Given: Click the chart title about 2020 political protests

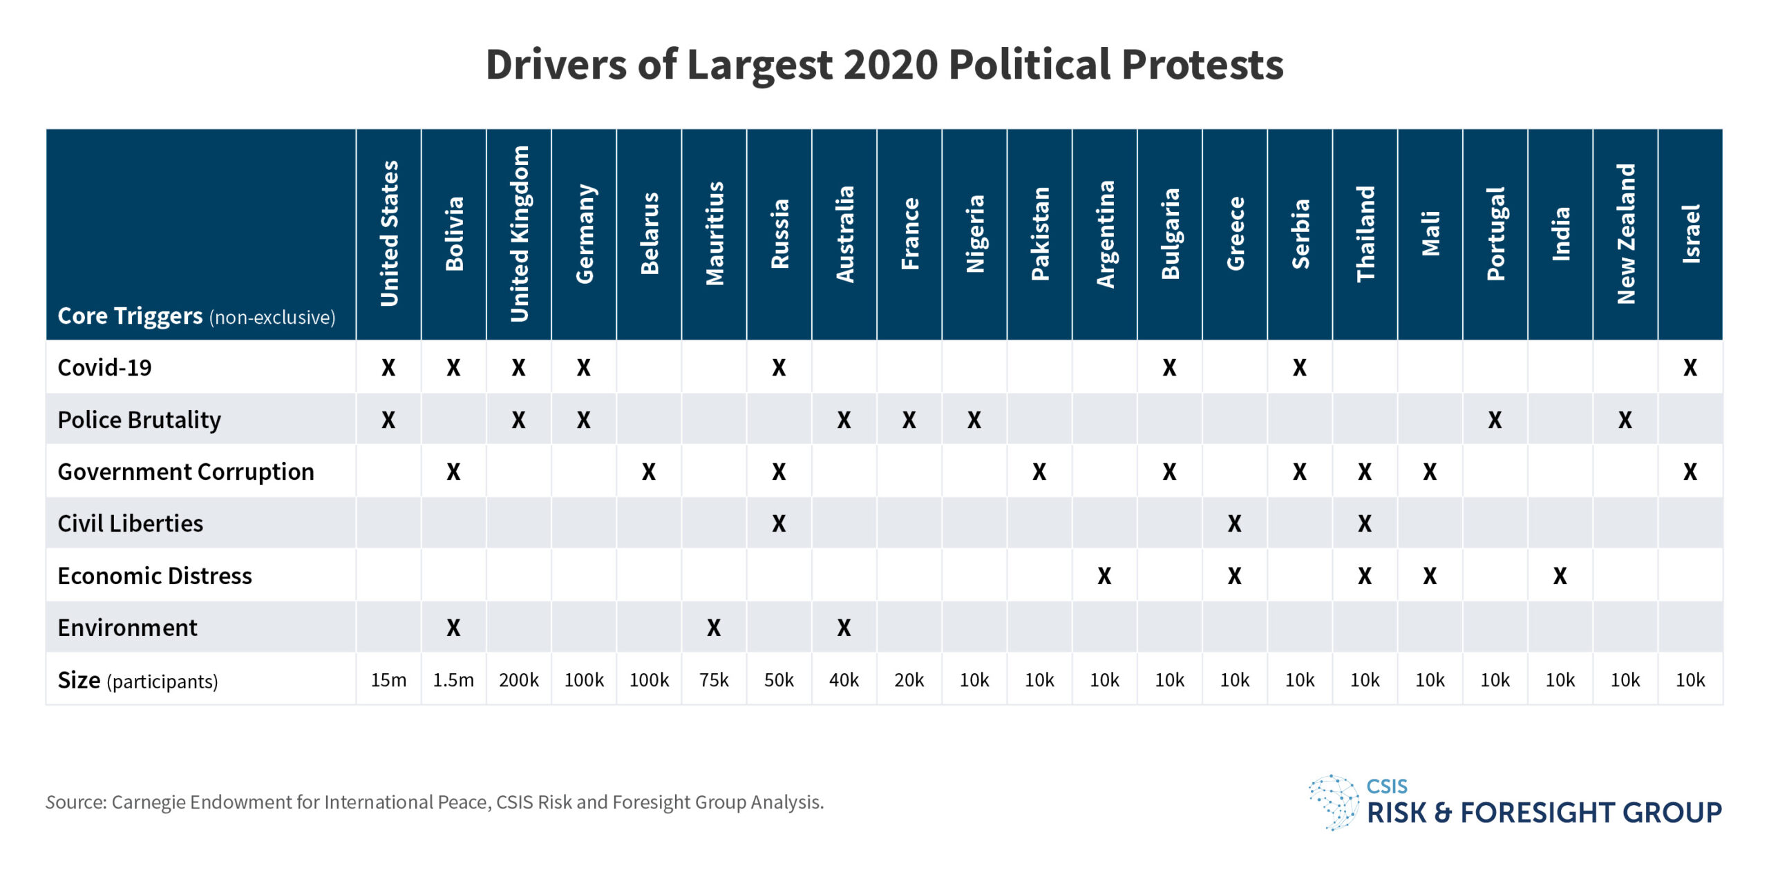Looking at the screenshot, I should (x=884, y=65).
